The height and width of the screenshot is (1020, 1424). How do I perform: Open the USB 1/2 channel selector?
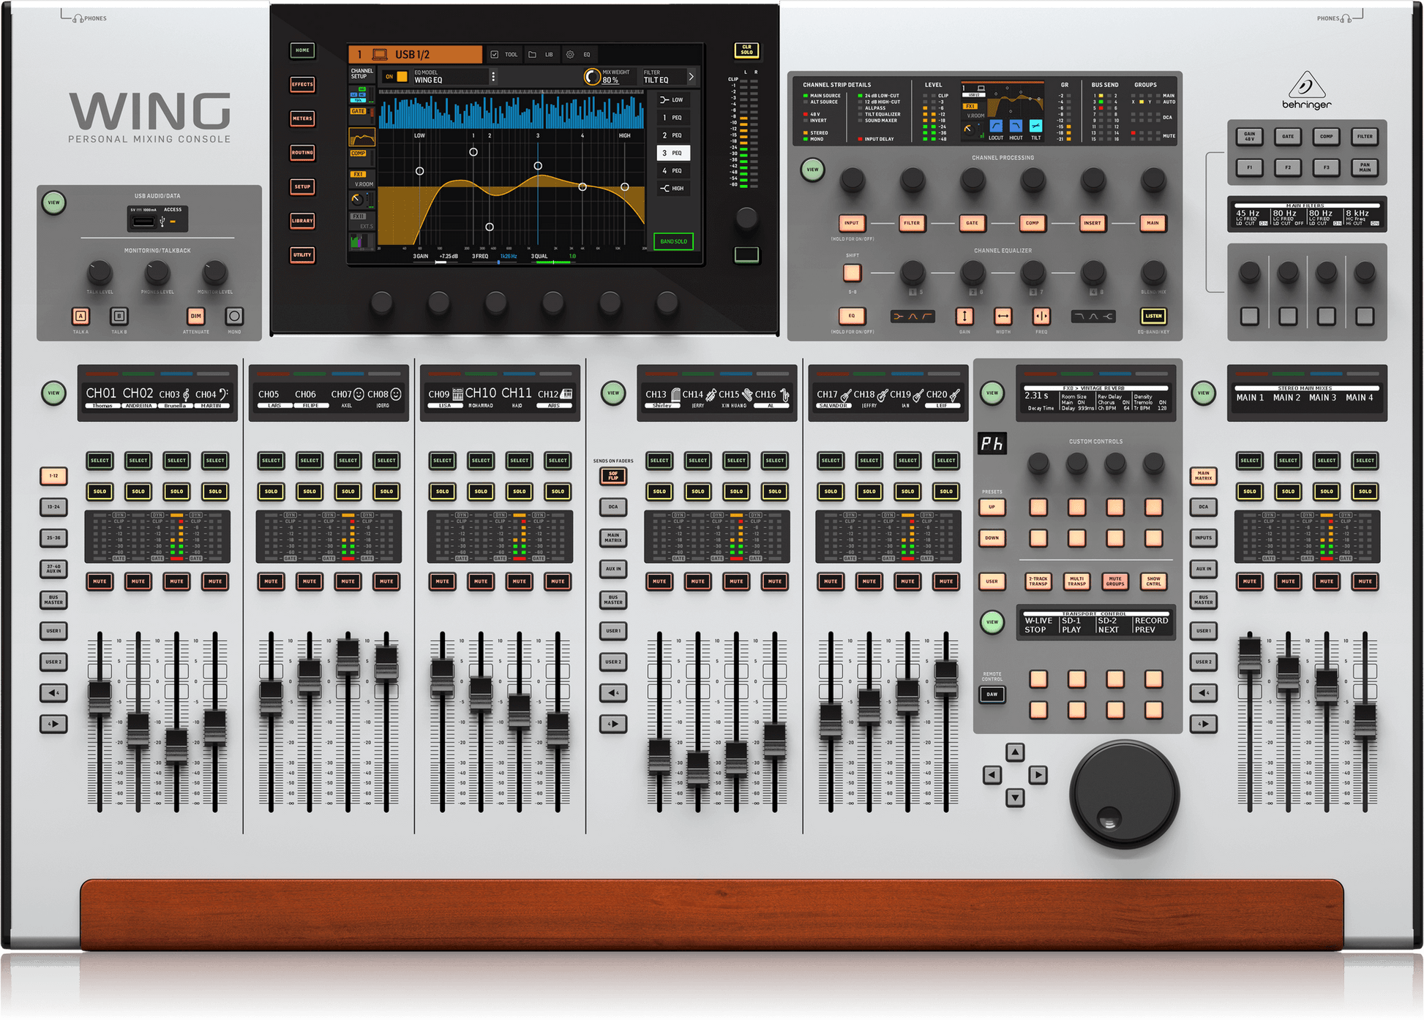pyautogui.click(x=413, y=53)
